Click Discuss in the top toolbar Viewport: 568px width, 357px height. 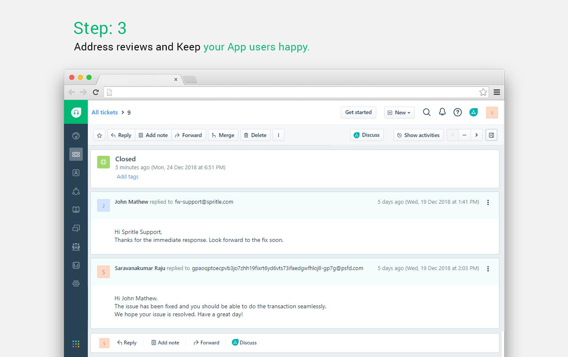coord(367,135)
